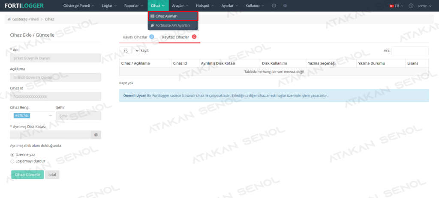
Task: Click the Ara search box
Action: 410,50
